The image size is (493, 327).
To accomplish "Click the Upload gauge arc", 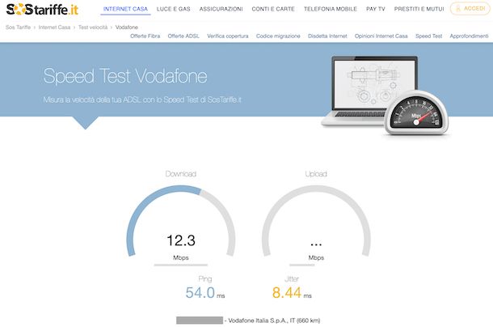I will 316,220.
